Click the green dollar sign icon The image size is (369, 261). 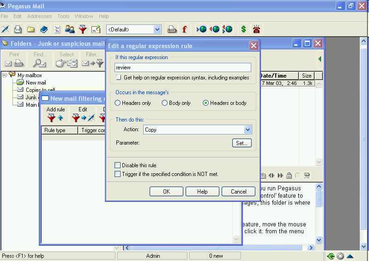click(x=243, y=30)
